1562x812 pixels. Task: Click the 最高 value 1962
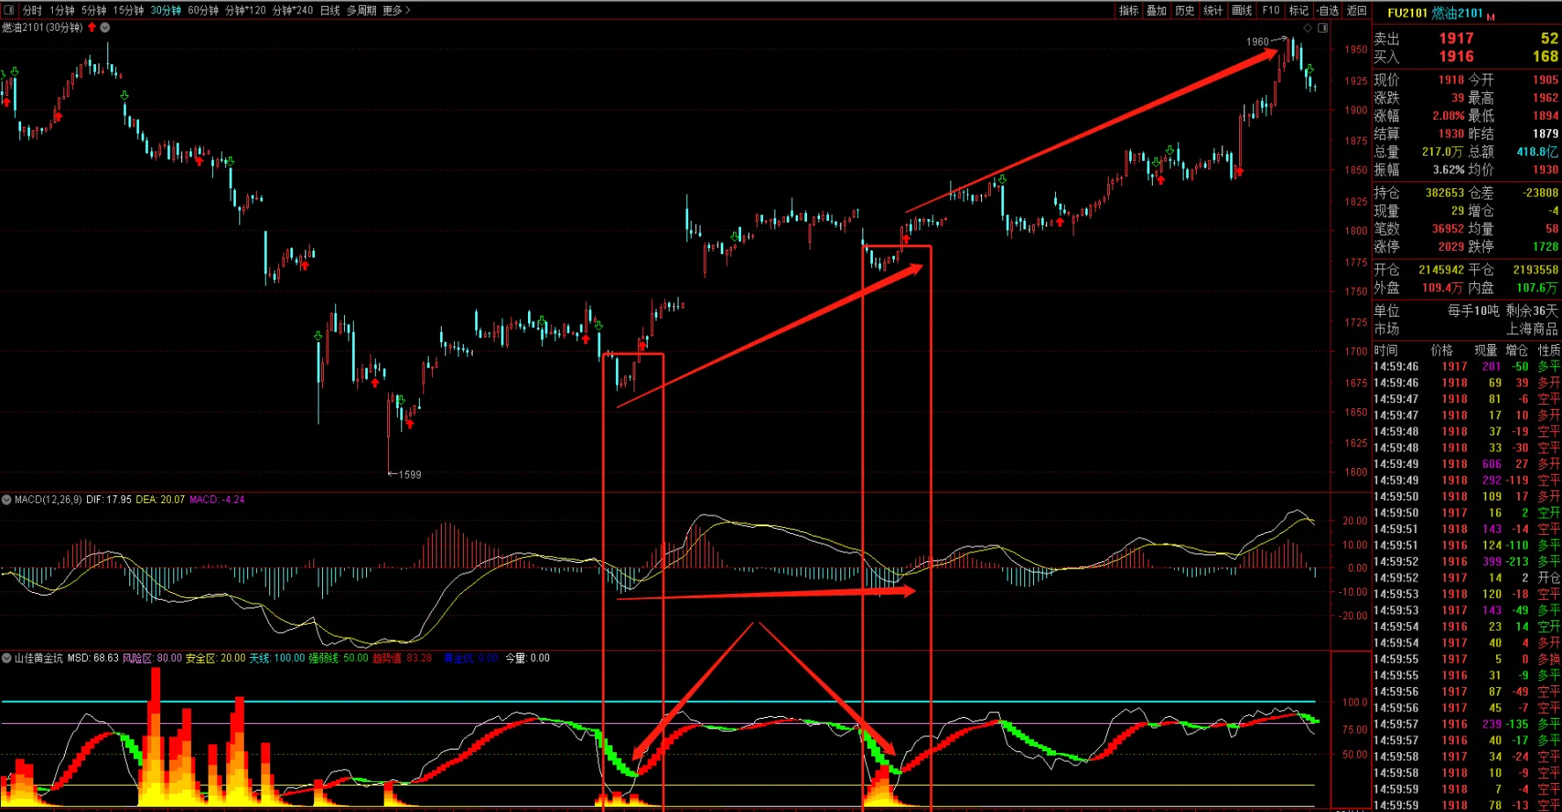[x=1545, y=98]
